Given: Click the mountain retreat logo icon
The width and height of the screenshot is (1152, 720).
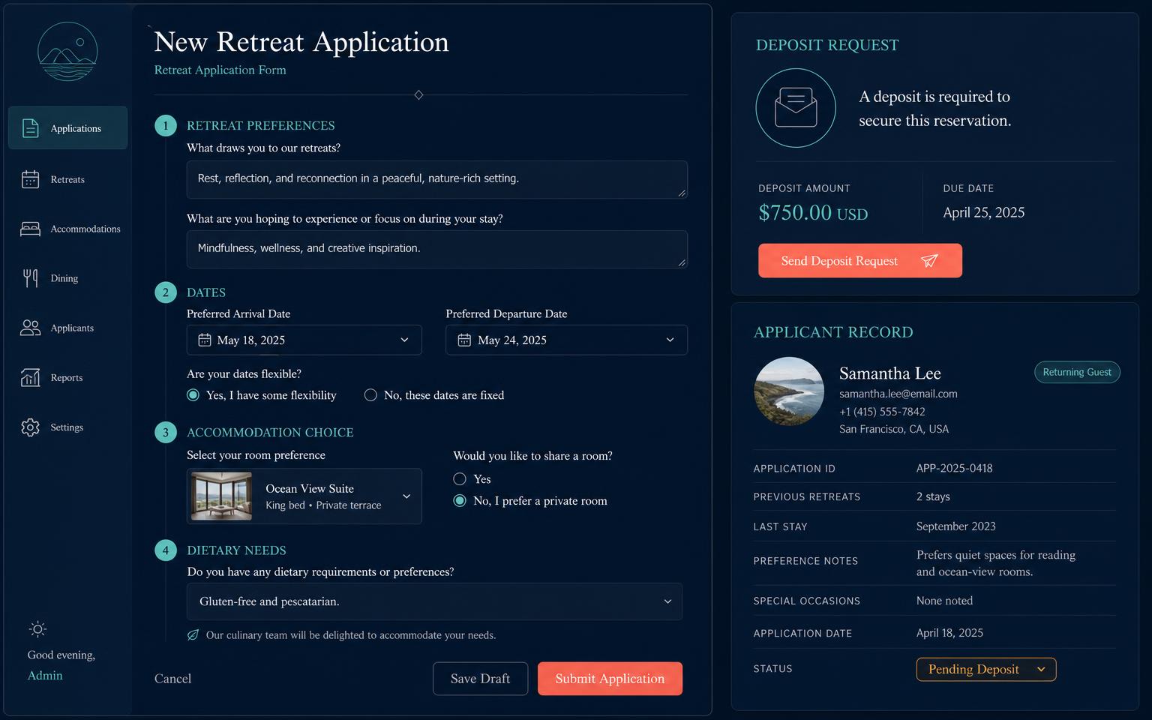Looking at the screenshot, I should (67, 51).
